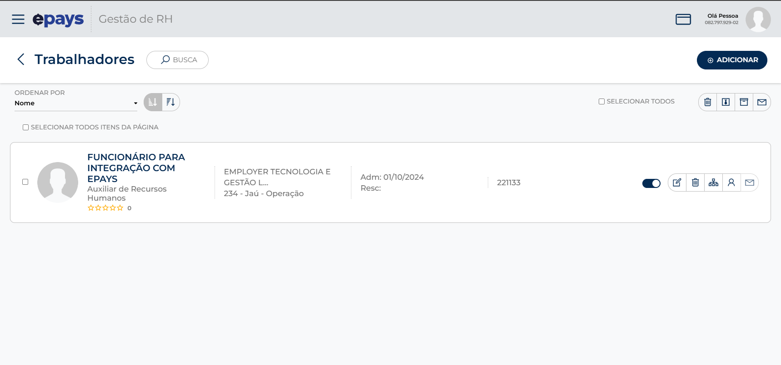Sort the list in descending order

click(x=171, y=102)
